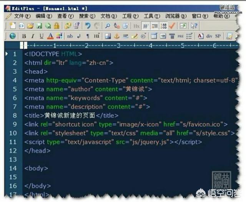Insert line break tag icon
The height and width of the screenshot is (202, 246).
coord(79,36)
